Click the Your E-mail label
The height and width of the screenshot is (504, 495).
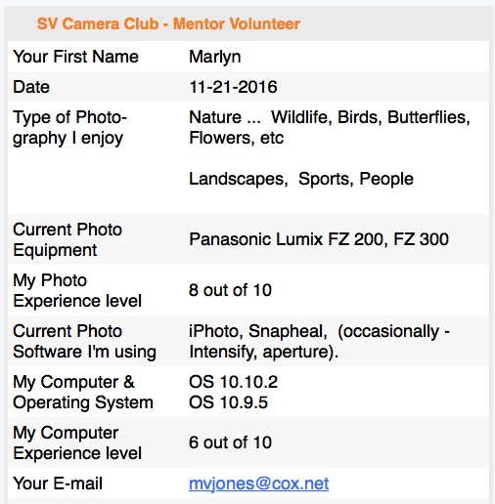coord(58,483)
